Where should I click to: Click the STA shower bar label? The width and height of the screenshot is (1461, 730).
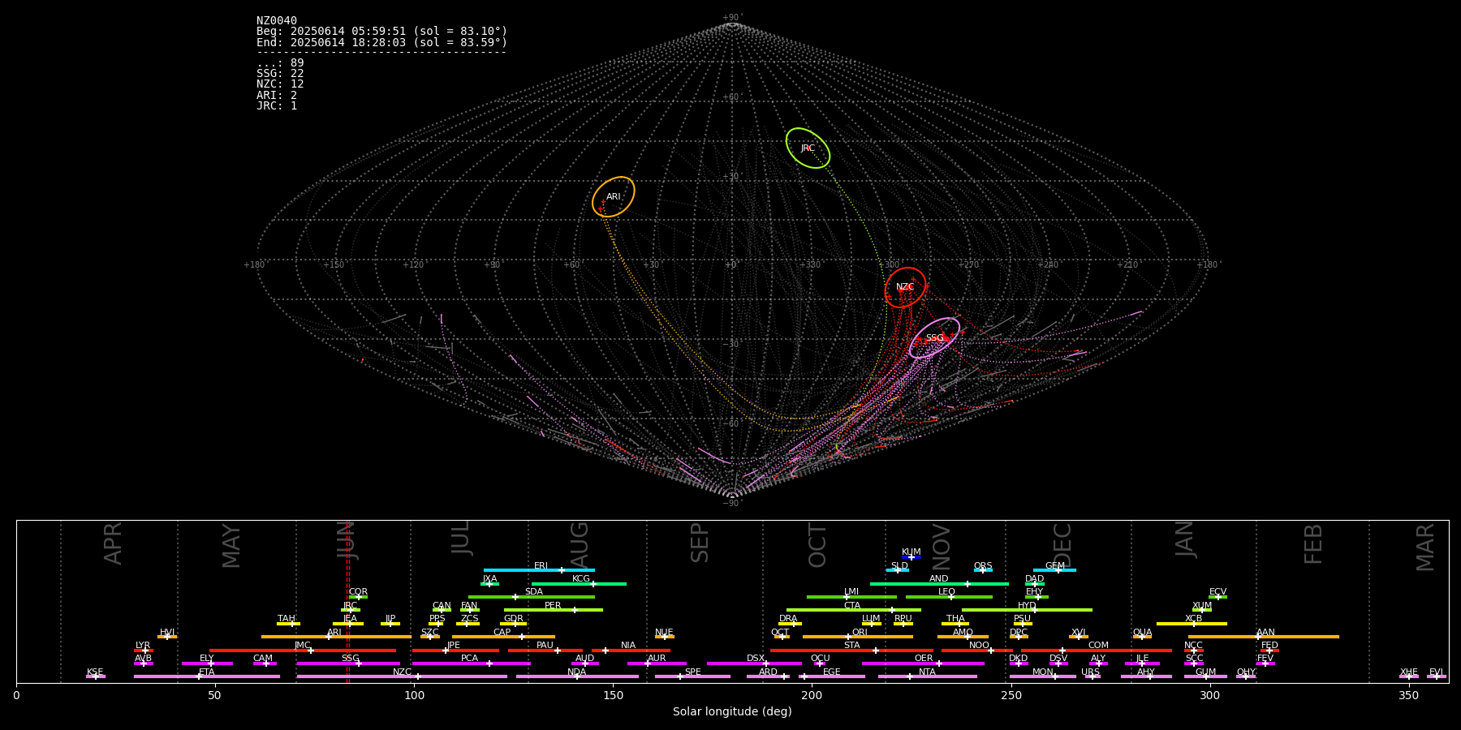(x=851, y=646)
